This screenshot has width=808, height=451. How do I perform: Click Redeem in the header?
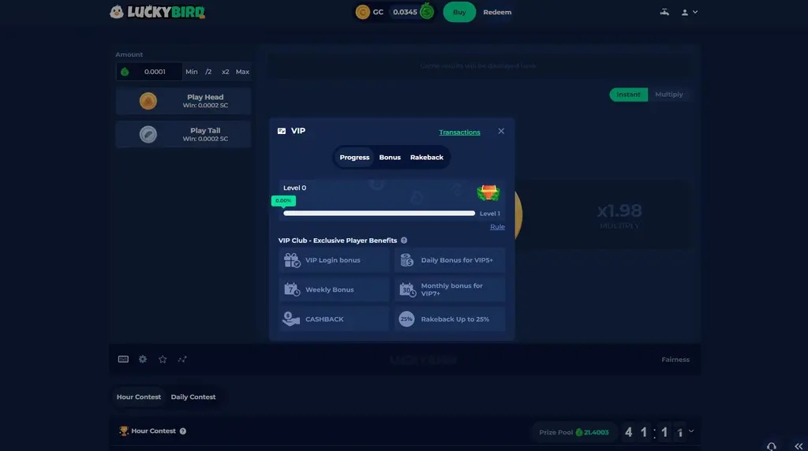497,12
